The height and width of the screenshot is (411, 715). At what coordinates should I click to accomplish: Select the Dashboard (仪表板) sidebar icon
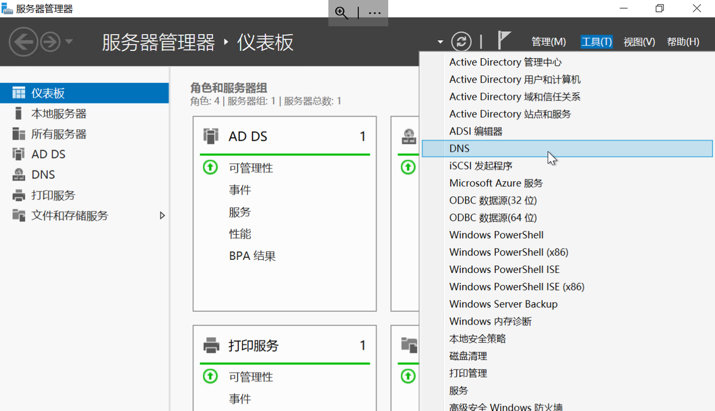(x=19, y=93)
